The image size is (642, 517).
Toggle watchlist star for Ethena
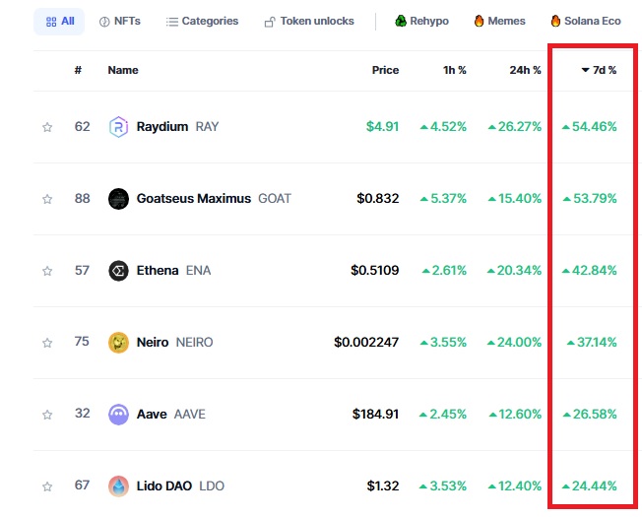pyautogui.click(x=47, y=271)
